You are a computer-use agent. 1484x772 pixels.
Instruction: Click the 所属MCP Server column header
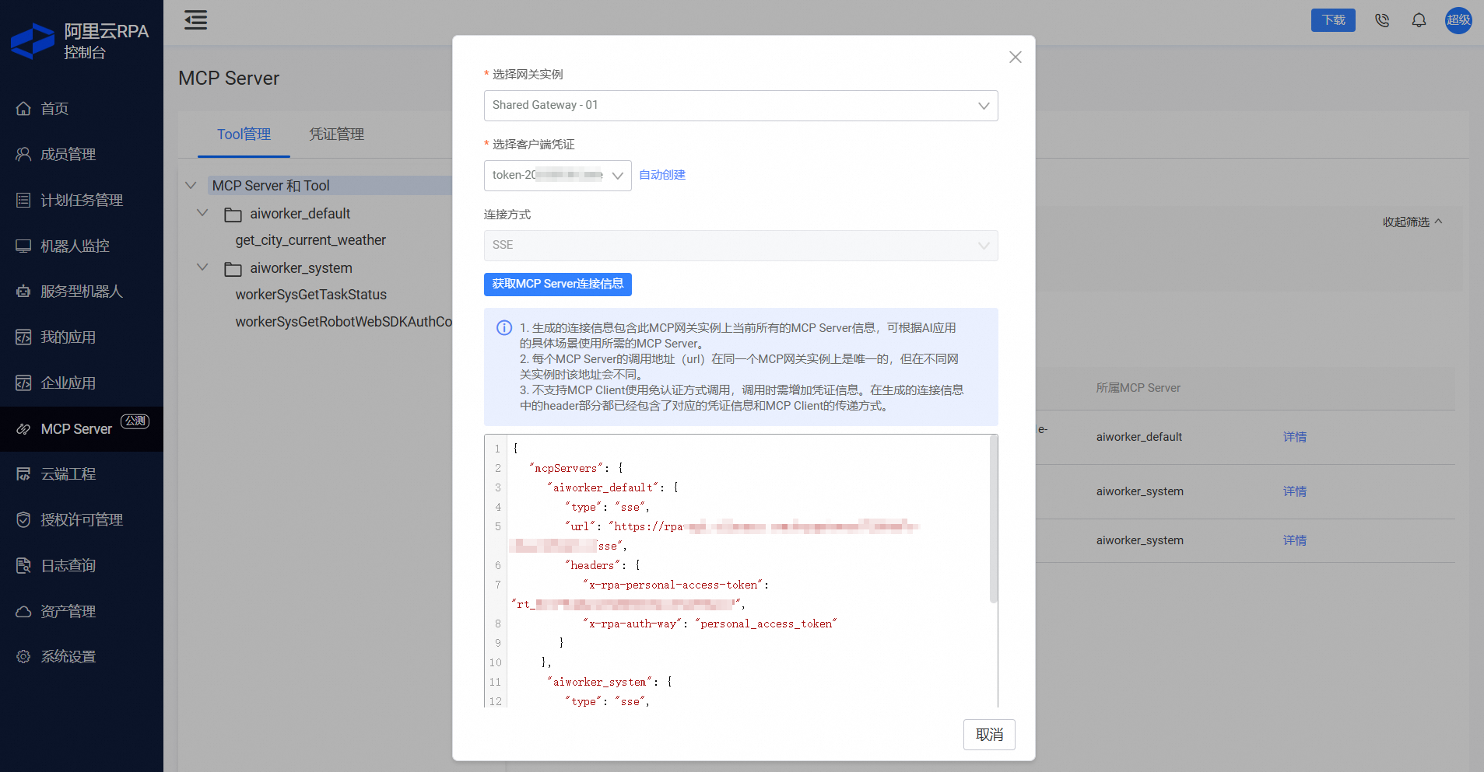[x=1138, y=388]
